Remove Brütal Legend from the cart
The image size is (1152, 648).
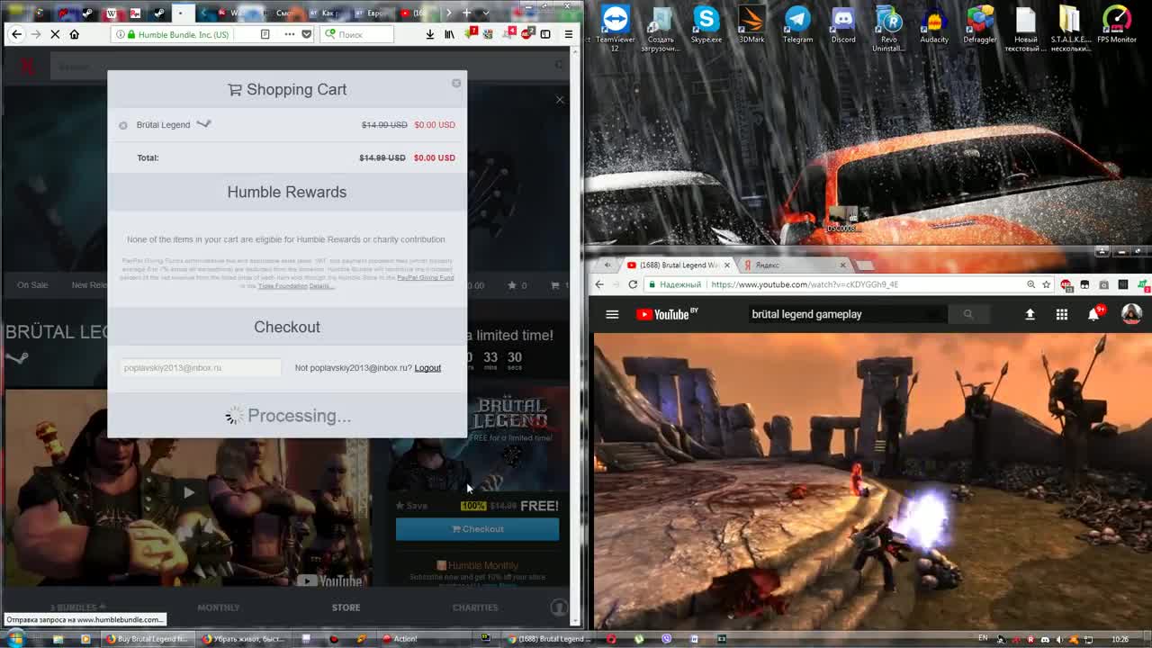click(x=123, y=125)
